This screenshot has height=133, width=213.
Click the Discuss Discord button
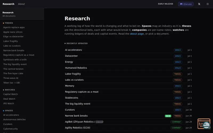click(186, 4)
